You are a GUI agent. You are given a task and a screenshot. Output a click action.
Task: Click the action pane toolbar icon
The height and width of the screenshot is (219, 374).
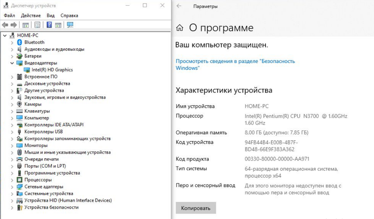coord(58,25)
